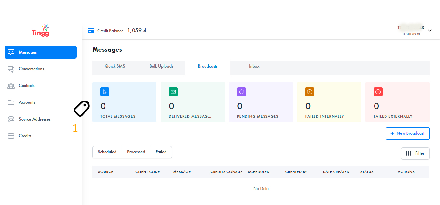This screenshot has height=205, width=440.
Task: Create a New Broadcast
Action: [407, 133]
